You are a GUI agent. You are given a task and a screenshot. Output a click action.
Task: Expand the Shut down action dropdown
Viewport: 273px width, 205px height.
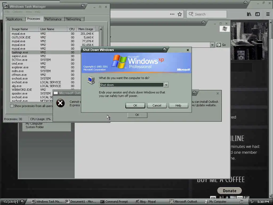[x=166, y=85]
